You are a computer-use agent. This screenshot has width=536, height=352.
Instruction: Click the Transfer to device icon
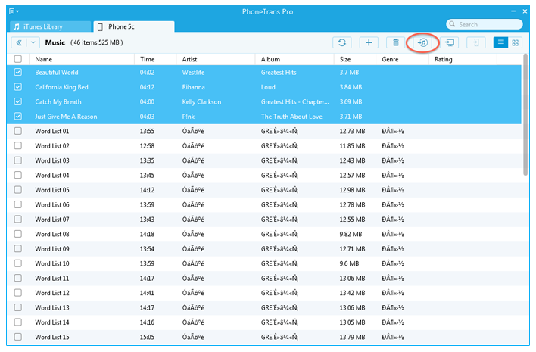(x=476, y=43)
